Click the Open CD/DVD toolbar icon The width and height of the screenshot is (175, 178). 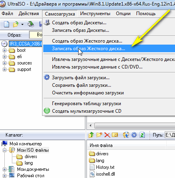pos(31,24)
